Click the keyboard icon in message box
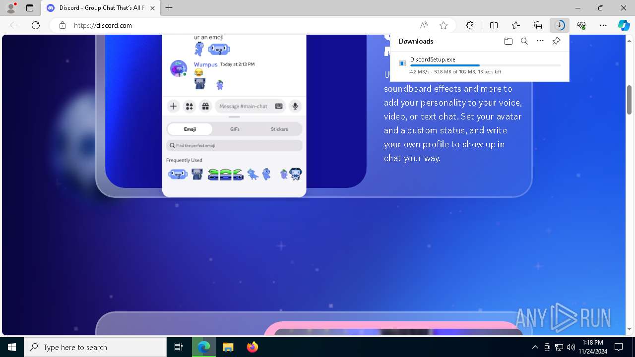 coord(279,106)
